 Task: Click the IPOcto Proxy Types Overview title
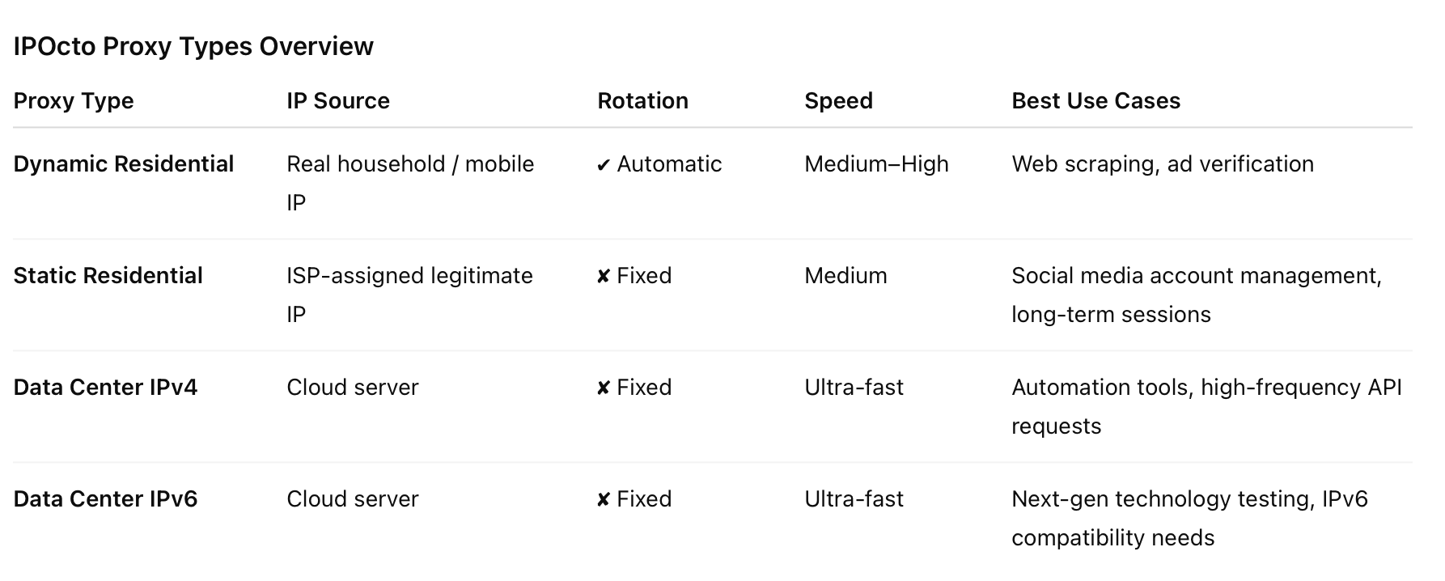pos(193,47)
